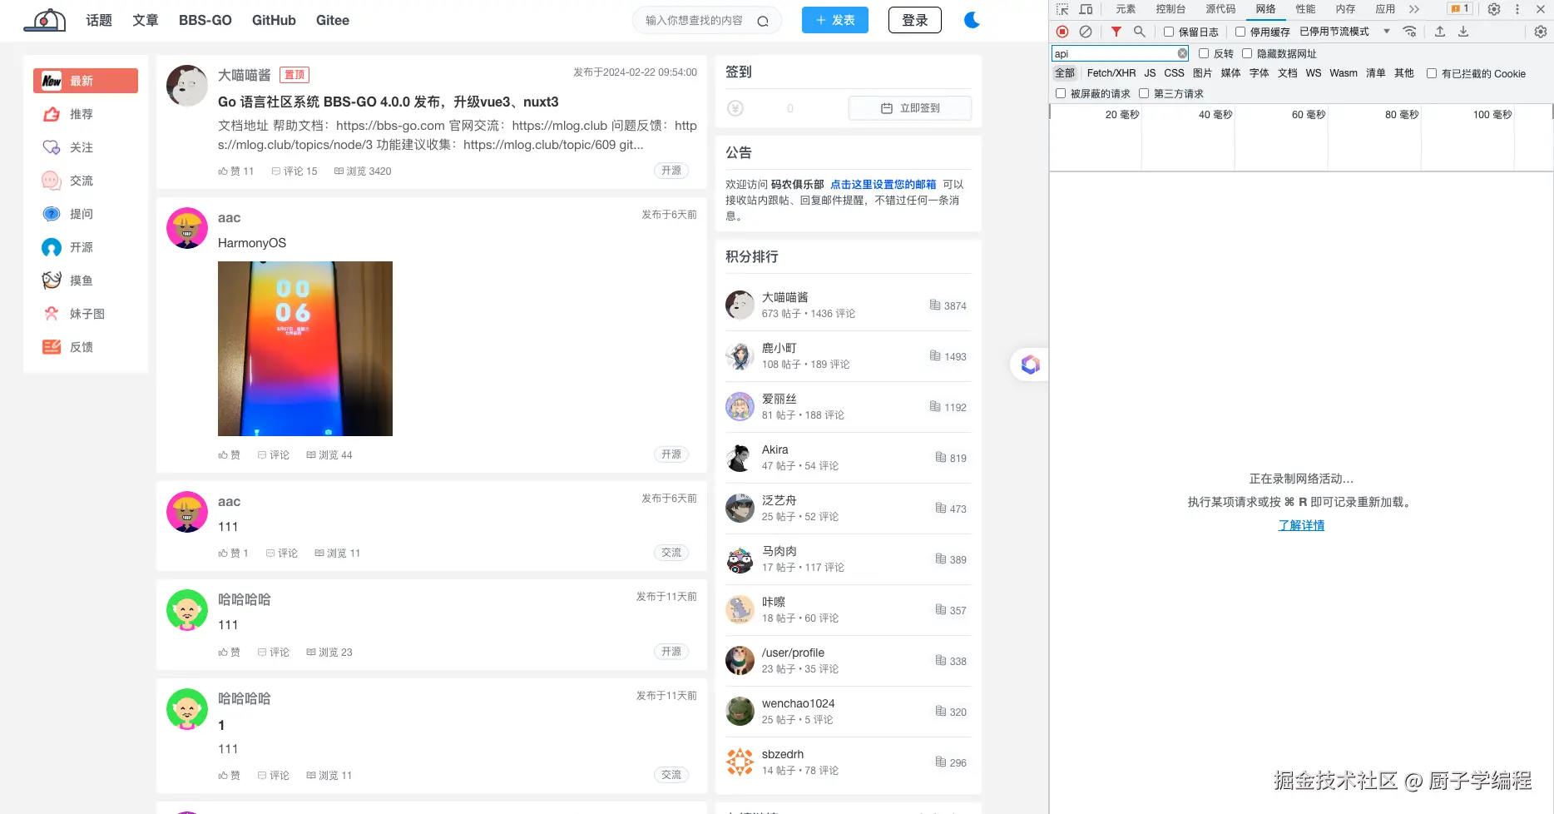Expand hidden DevTools tabs with the chevron
The image size is (1554, 814).
pos(1414,9)
